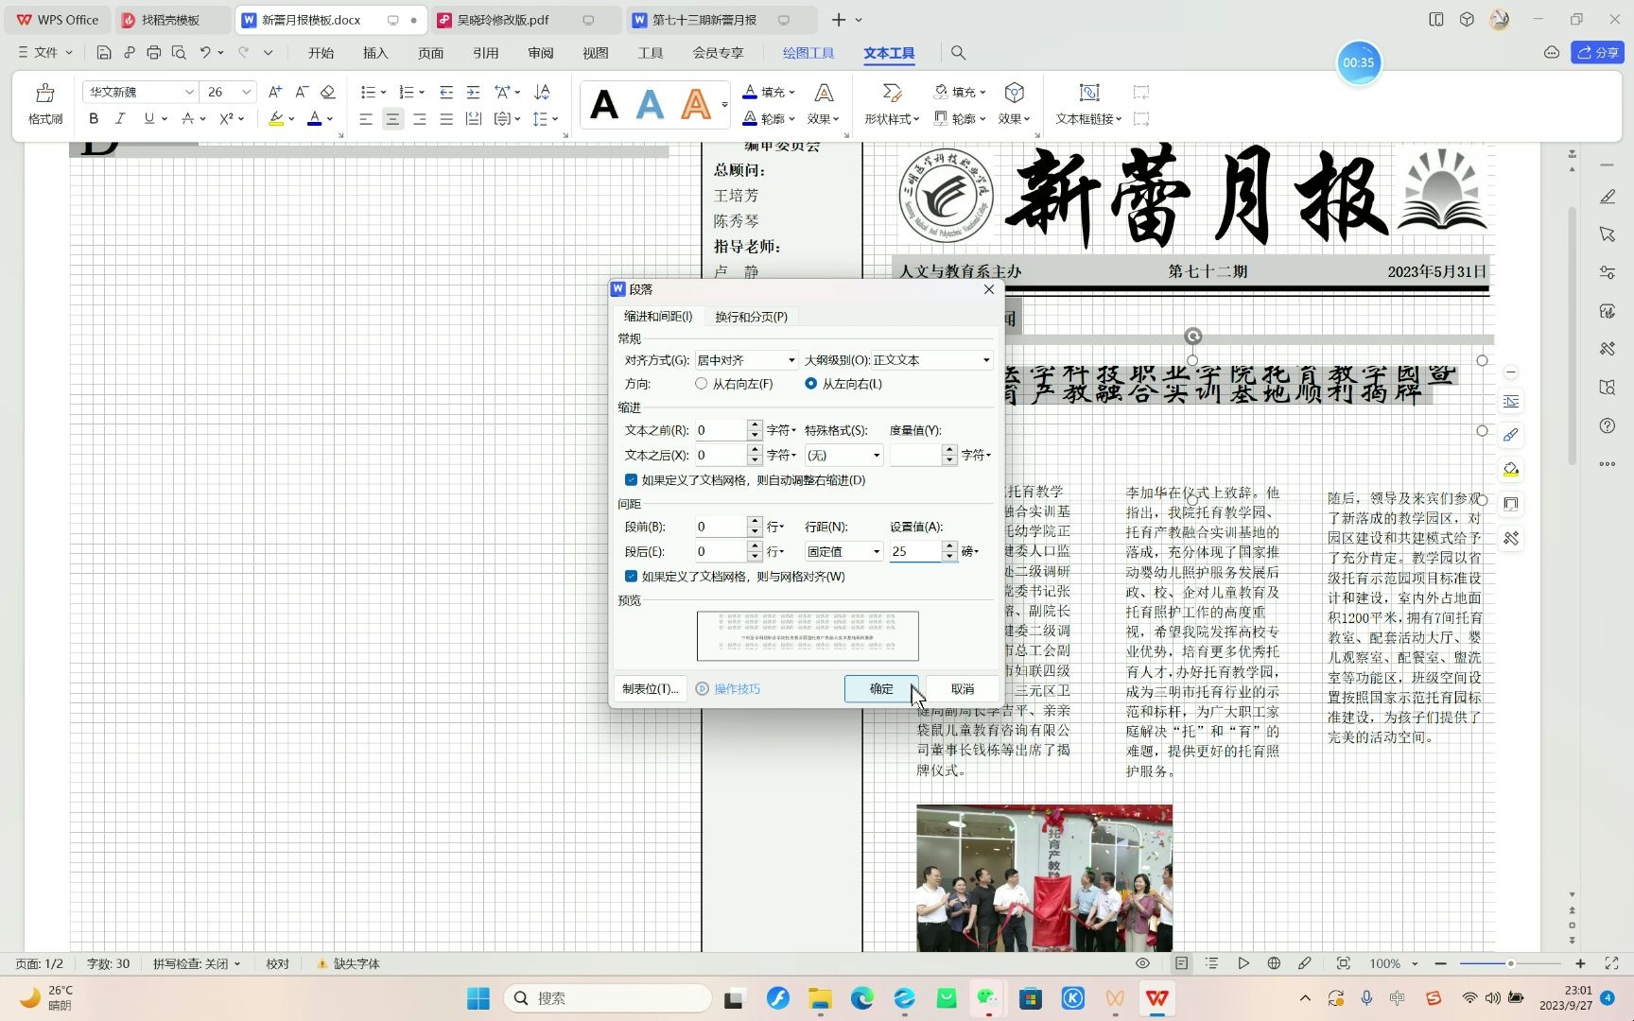1634x1021 pixels.
Task: Click the 分享 share button
Action: [x=1597, y=53]
